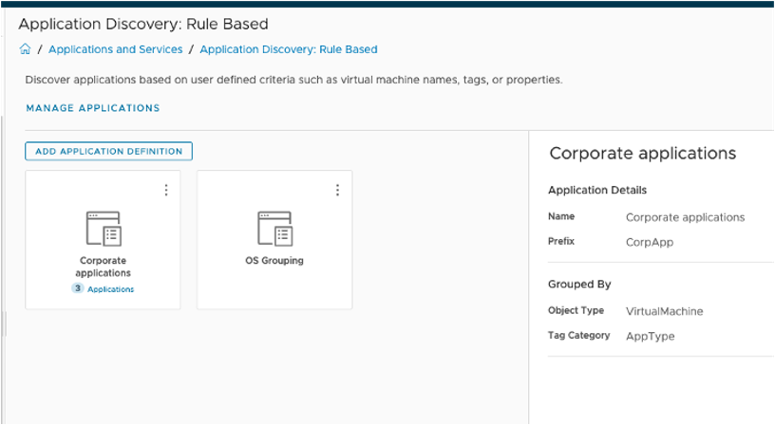Click the home icon in breadcrumb
Screen dimensions: 775x425
[26, 49]
